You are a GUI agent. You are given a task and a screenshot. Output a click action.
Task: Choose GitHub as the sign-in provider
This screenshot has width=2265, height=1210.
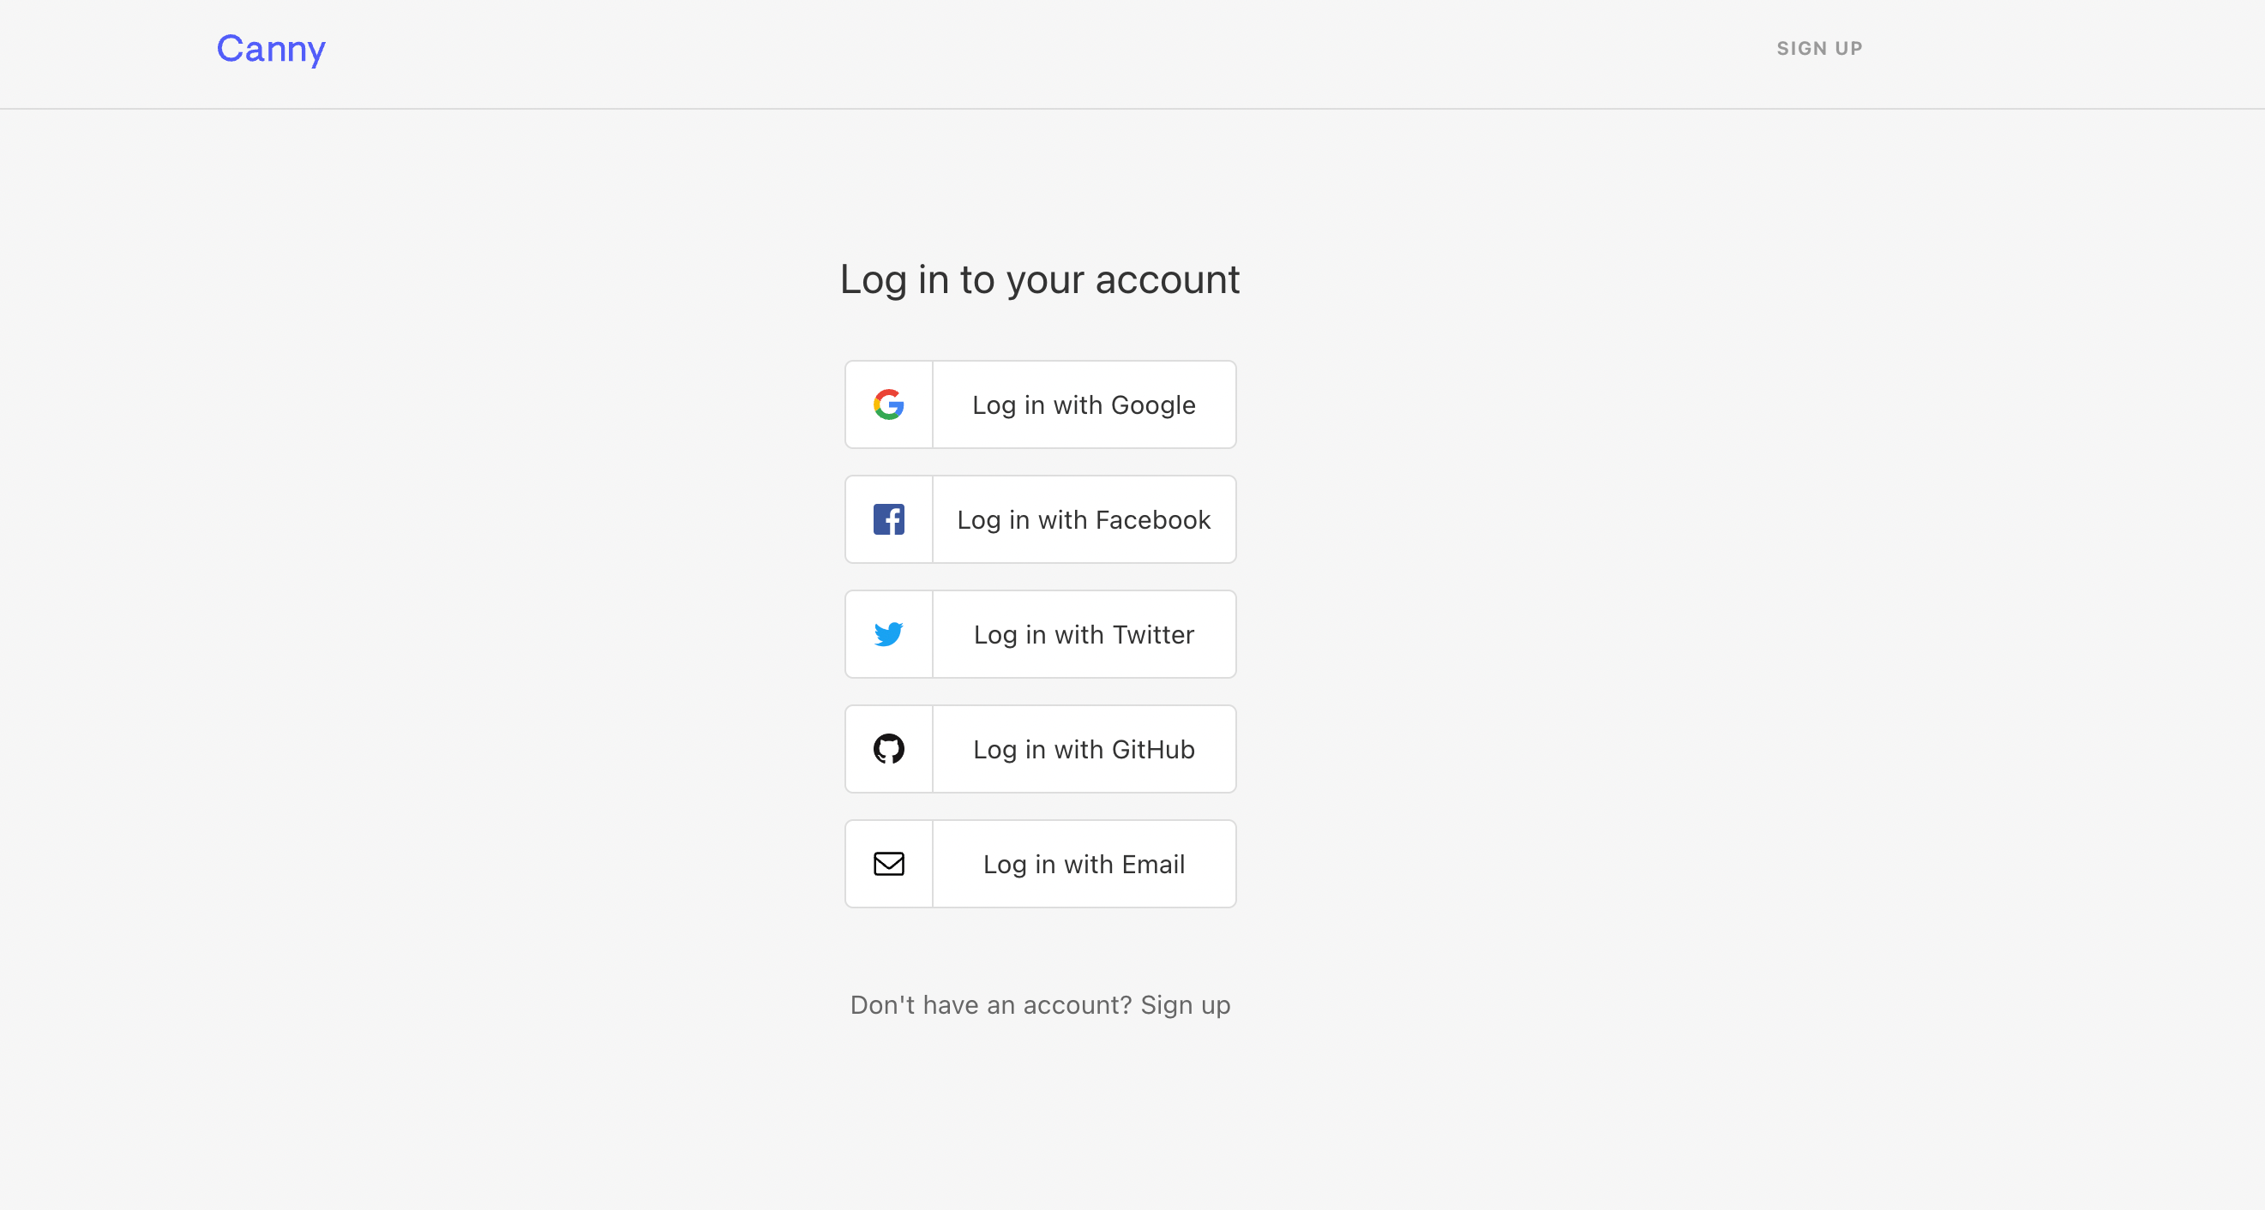(1084, 749)
